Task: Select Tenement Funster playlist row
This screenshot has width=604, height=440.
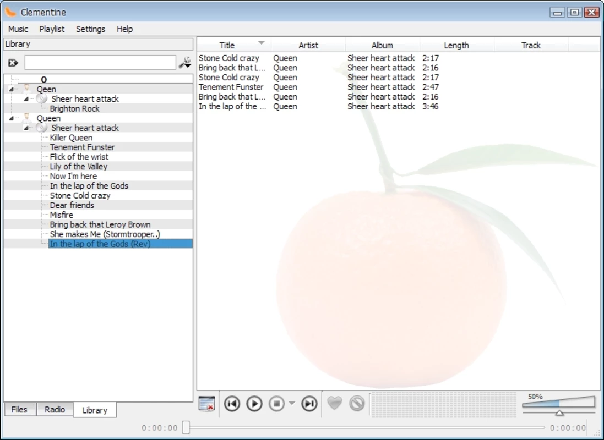Action: pos(399,87)
